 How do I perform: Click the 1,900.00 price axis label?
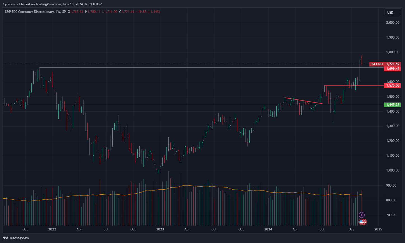click(x=393, y=37)
